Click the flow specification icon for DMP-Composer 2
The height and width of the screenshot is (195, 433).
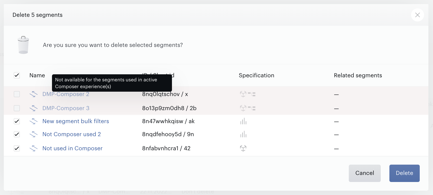click(x=252, y=94)
